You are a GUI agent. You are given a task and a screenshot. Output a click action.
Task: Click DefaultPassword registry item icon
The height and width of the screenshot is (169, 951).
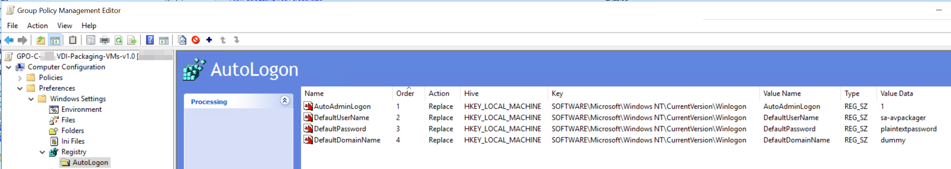308,129
